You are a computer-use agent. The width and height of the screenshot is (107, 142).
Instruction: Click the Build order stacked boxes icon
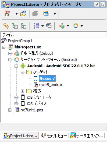[49, 25]
